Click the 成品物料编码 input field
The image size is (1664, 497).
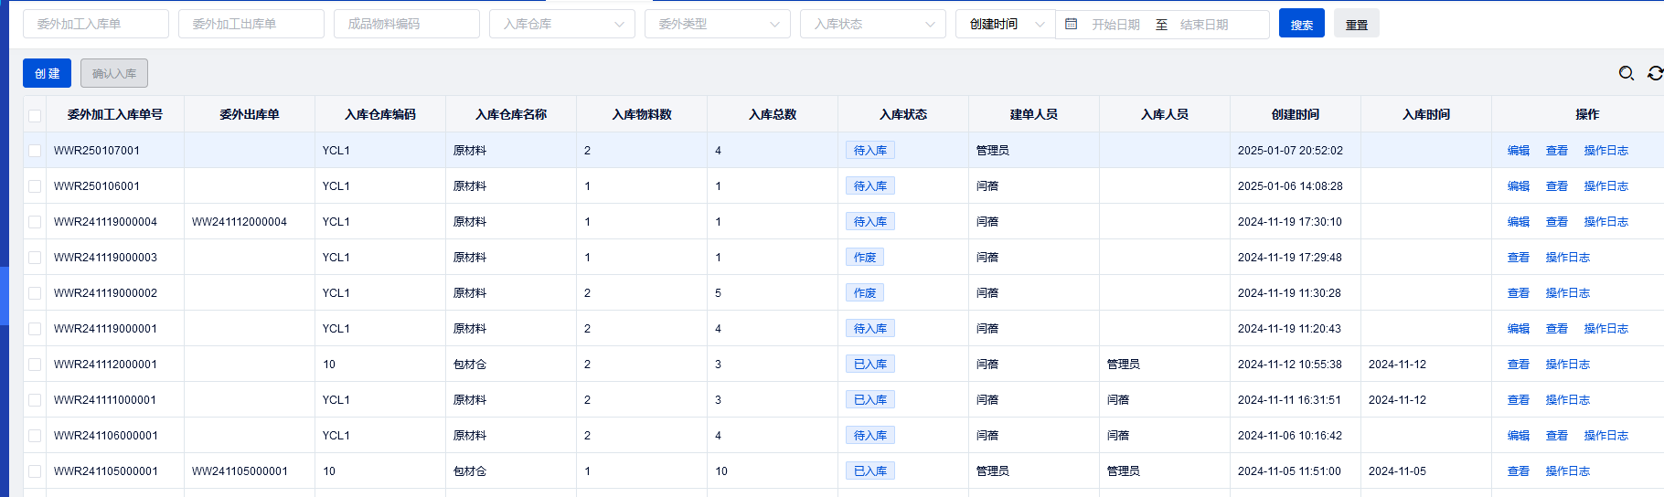(407, 24)
